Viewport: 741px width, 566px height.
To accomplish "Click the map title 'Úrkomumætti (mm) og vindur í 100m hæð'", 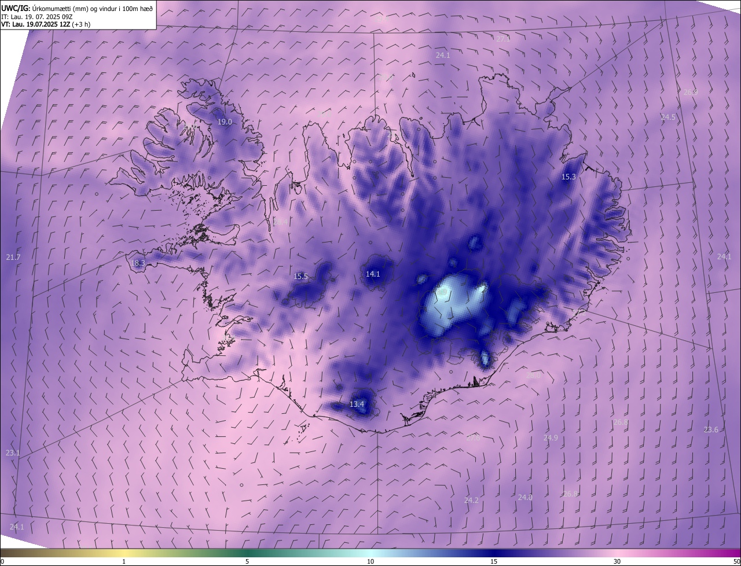I will click(x=93, y=8).
